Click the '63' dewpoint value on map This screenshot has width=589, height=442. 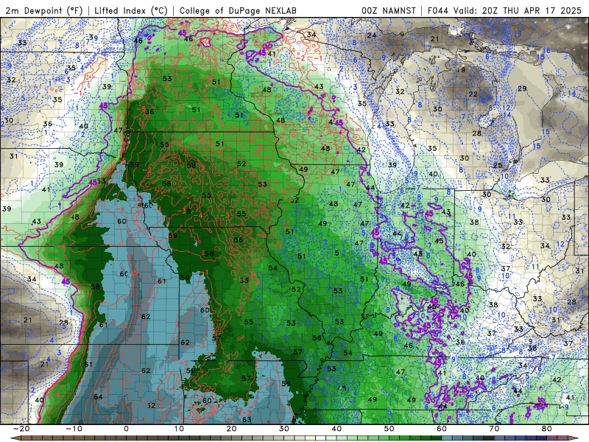click(x=247, y=419)
